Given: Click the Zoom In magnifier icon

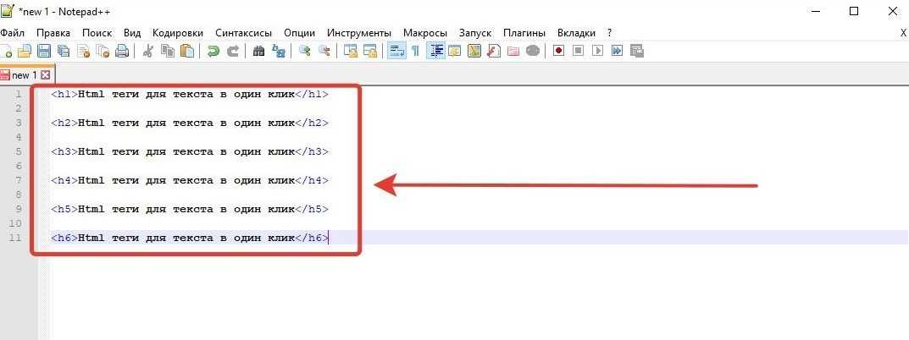Looking at the screenshot, I should [x=304, y=51].
